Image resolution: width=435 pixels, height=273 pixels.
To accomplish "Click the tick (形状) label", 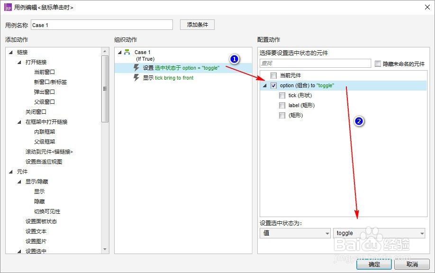I will [x=300, y=95].
